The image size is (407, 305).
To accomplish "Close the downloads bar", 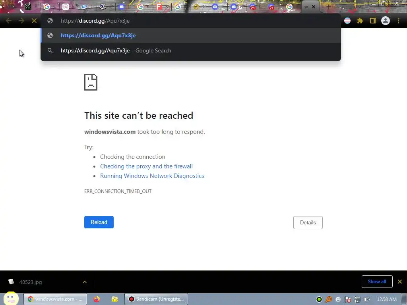I will coord(400,282).
